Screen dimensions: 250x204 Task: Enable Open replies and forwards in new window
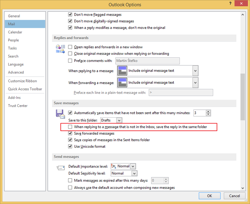coord(70,47)
